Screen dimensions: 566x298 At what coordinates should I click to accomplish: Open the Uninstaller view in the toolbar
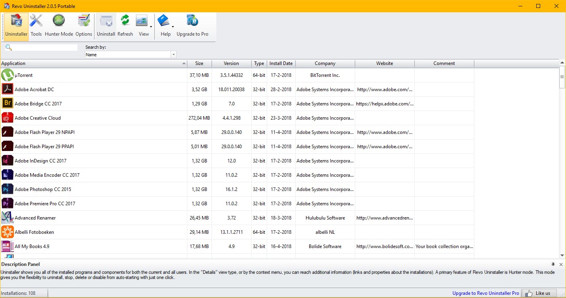[x=16, y=26]
